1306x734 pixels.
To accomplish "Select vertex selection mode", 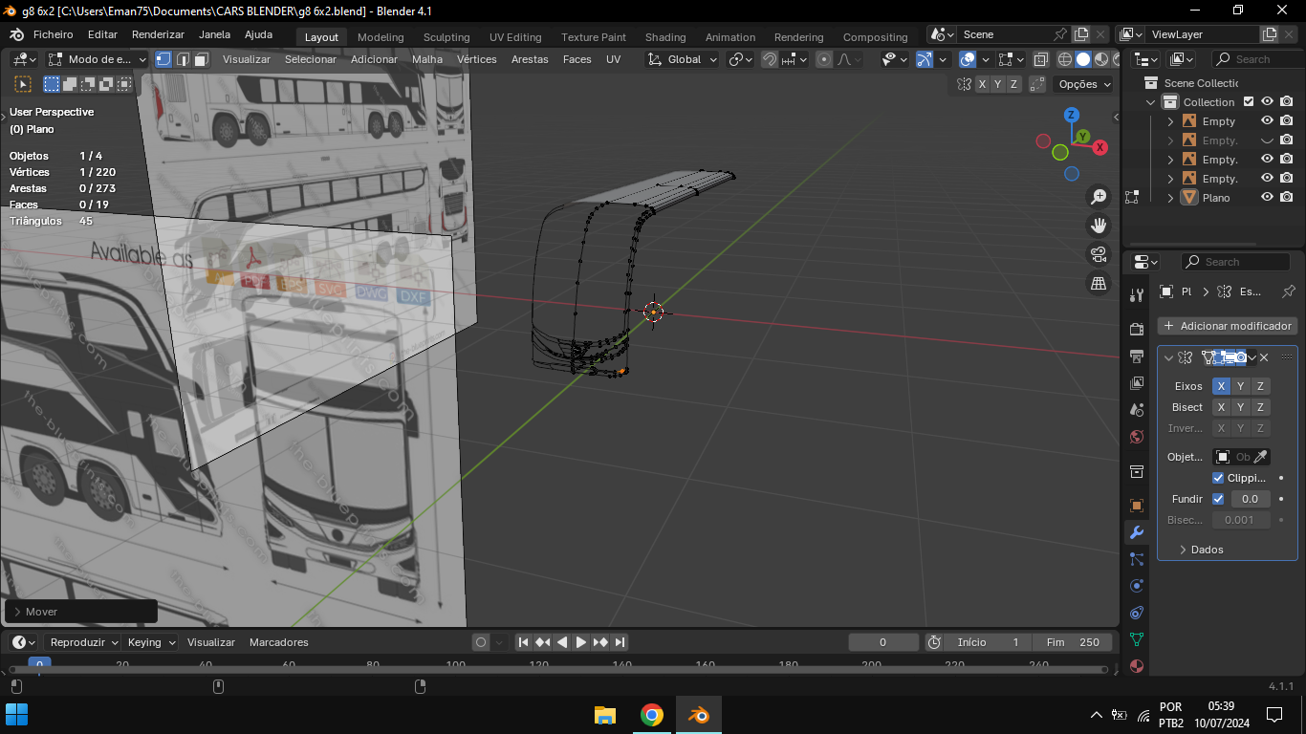I will (x=163, y=59).
